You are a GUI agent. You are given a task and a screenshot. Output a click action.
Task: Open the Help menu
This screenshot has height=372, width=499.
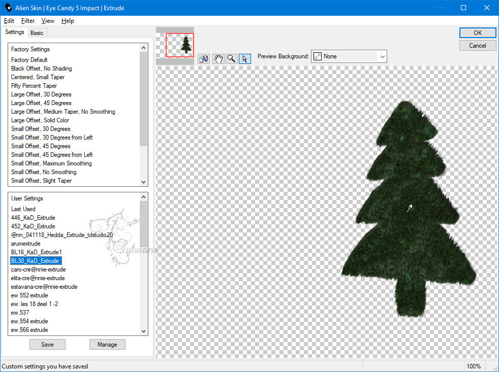click(68, 21)
